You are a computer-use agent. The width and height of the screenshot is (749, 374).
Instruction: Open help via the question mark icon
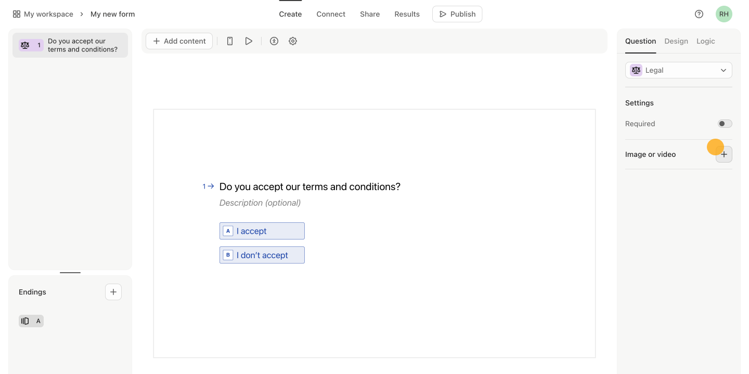click(699, 14)
